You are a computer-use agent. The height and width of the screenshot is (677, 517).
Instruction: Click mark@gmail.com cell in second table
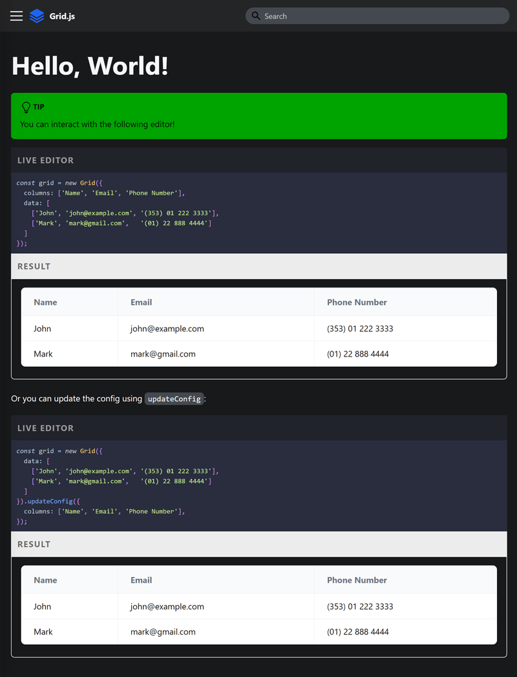coord(163,632)
